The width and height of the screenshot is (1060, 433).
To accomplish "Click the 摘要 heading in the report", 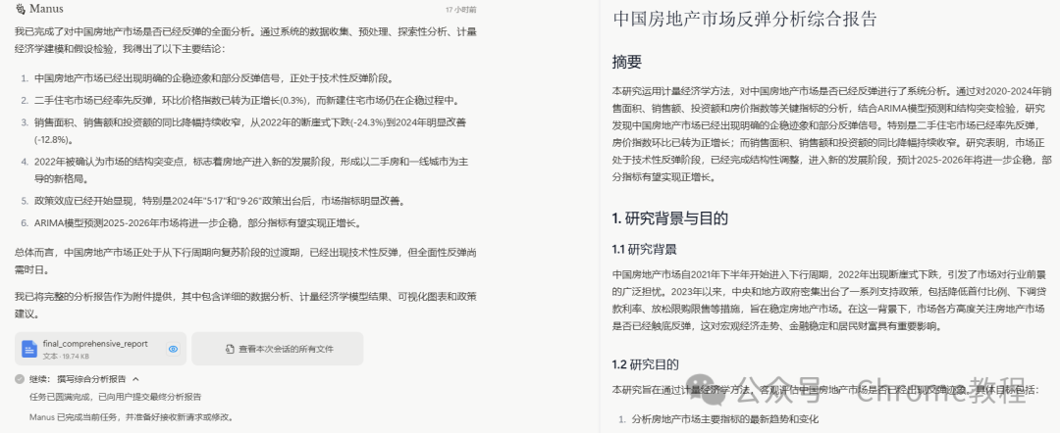I will pos(626,62).
